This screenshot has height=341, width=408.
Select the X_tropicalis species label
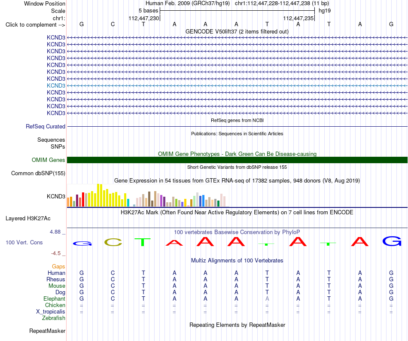[x=51, y=312]
